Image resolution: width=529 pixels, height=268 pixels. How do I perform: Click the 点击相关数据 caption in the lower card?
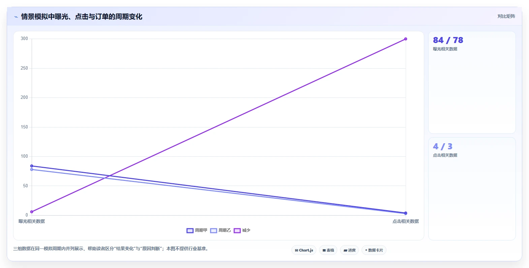pyautogui.click(x=445, y=155)
